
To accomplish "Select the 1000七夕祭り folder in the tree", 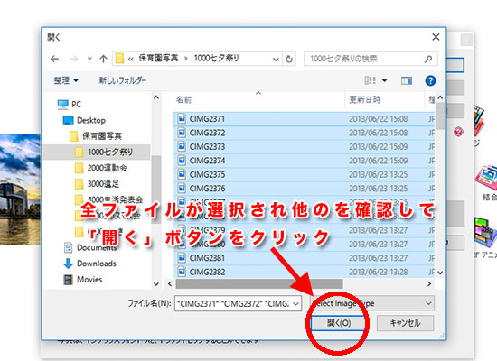I will pyautogui.click(x=104, y=152).
